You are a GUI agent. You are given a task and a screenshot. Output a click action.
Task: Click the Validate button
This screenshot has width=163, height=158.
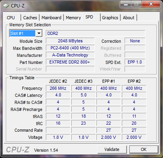[112, 149]
